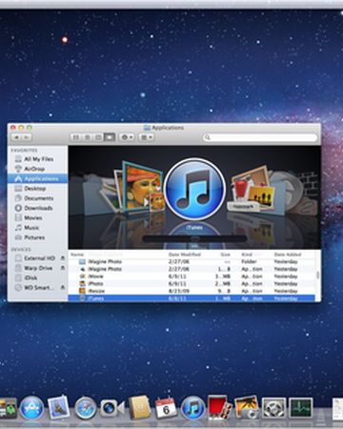Eject the Warp Drive volume
The image size is (343, 429).
tap(63, 268)
